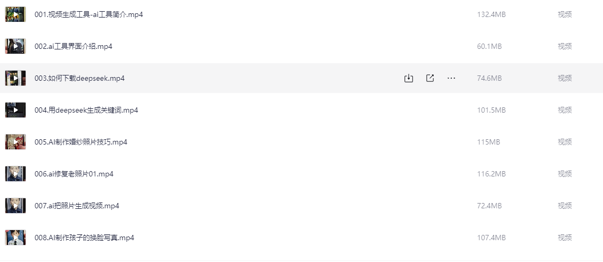This screenshot has width=603, height=262.
Task: Click the download icon for 003.如何下载deepseek.mp4
Action: (408, 78)
